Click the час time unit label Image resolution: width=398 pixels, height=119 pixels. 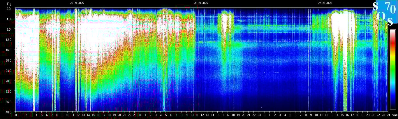pos(395,115)
